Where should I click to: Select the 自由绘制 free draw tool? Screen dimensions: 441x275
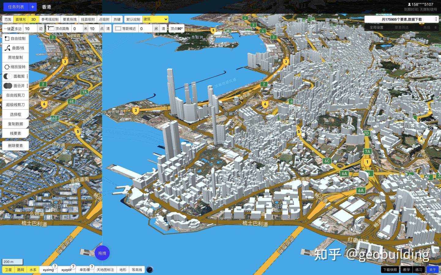15,38
